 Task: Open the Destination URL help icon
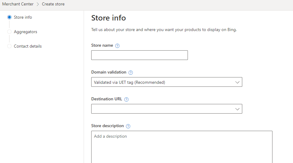point(126,99)
